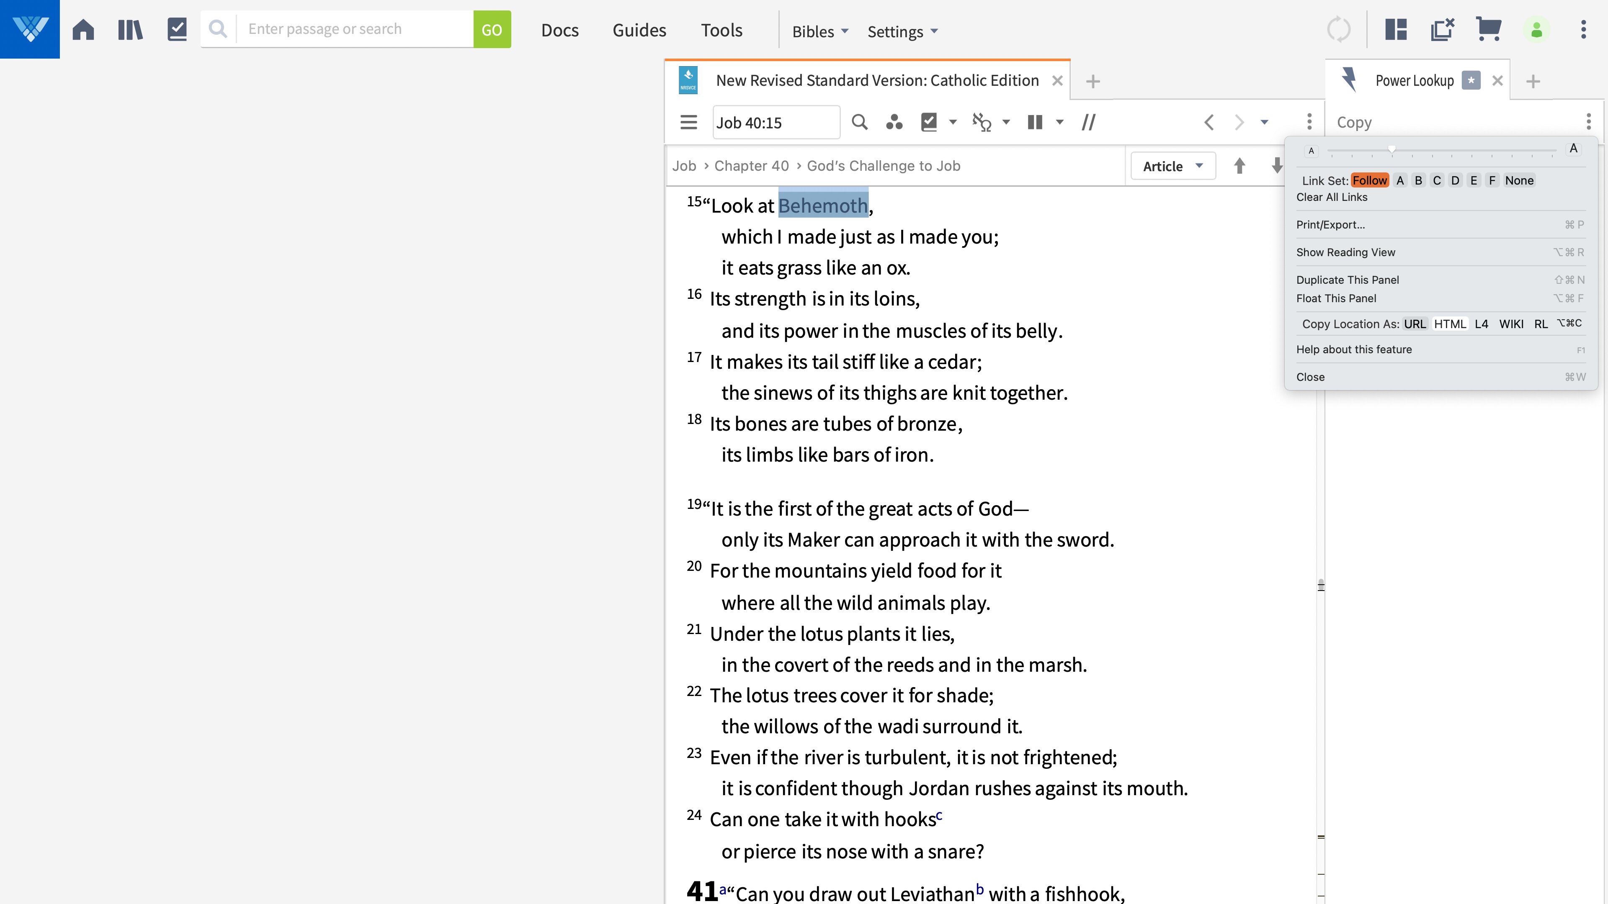The image size is (1608, 904).
Task: Open the Home page icon
Action: tap(83, 29)
